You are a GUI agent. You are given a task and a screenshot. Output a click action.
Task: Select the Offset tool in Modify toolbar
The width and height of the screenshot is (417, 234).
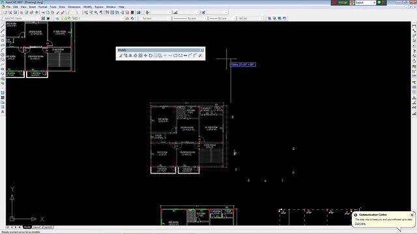tap(136, 55)
